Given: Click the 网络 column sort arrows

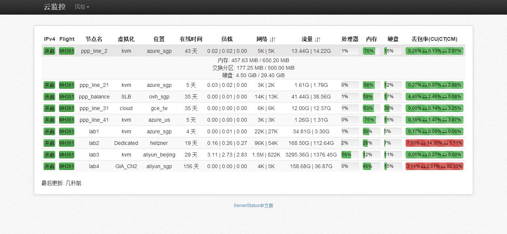Looking at the screenshot, I should pyautogui.click(x=273, y=39).
